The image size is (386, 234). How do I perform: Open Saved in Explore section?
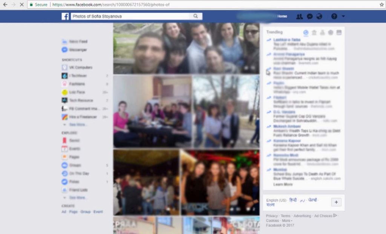coord(71,140)
